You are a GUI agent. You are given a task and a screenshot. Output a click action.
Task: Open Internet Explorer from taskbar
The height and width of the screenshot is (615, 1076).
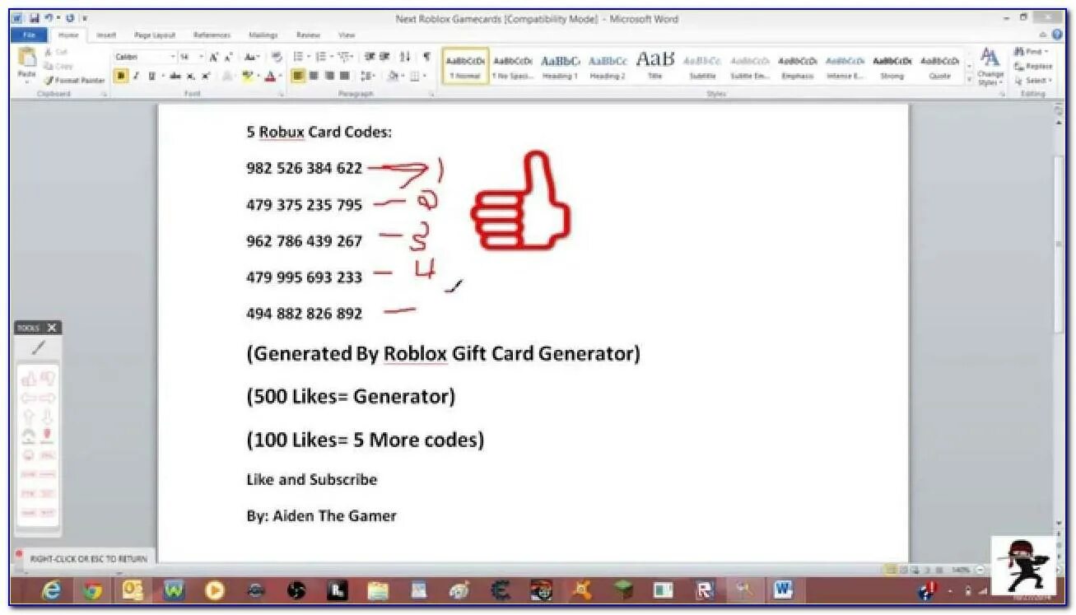click(50, 590)
